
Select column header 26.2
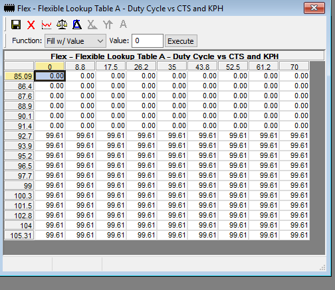[142, 66]
